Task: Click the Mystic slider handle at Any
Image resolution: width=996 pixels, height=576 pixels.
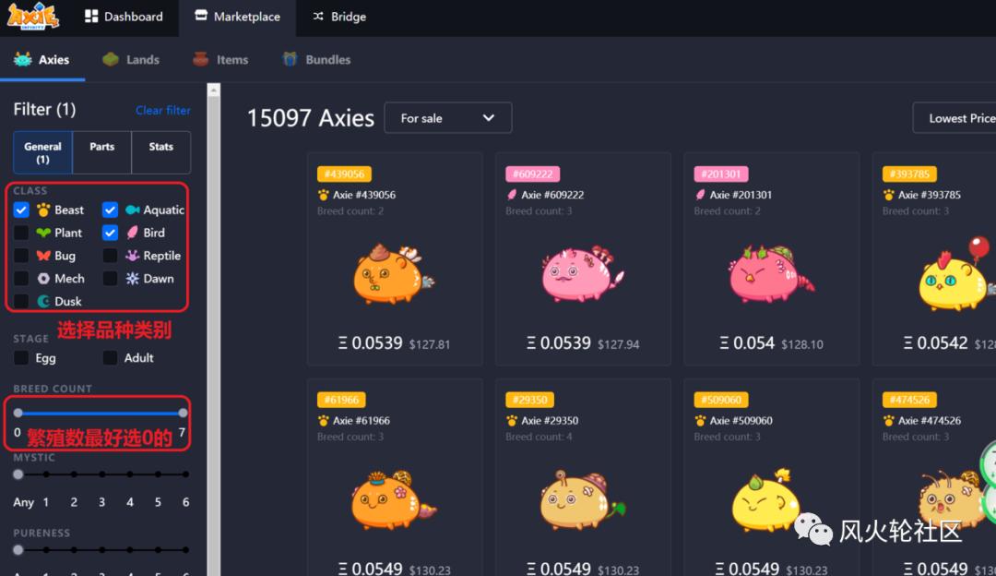Action: coord(18,474)
